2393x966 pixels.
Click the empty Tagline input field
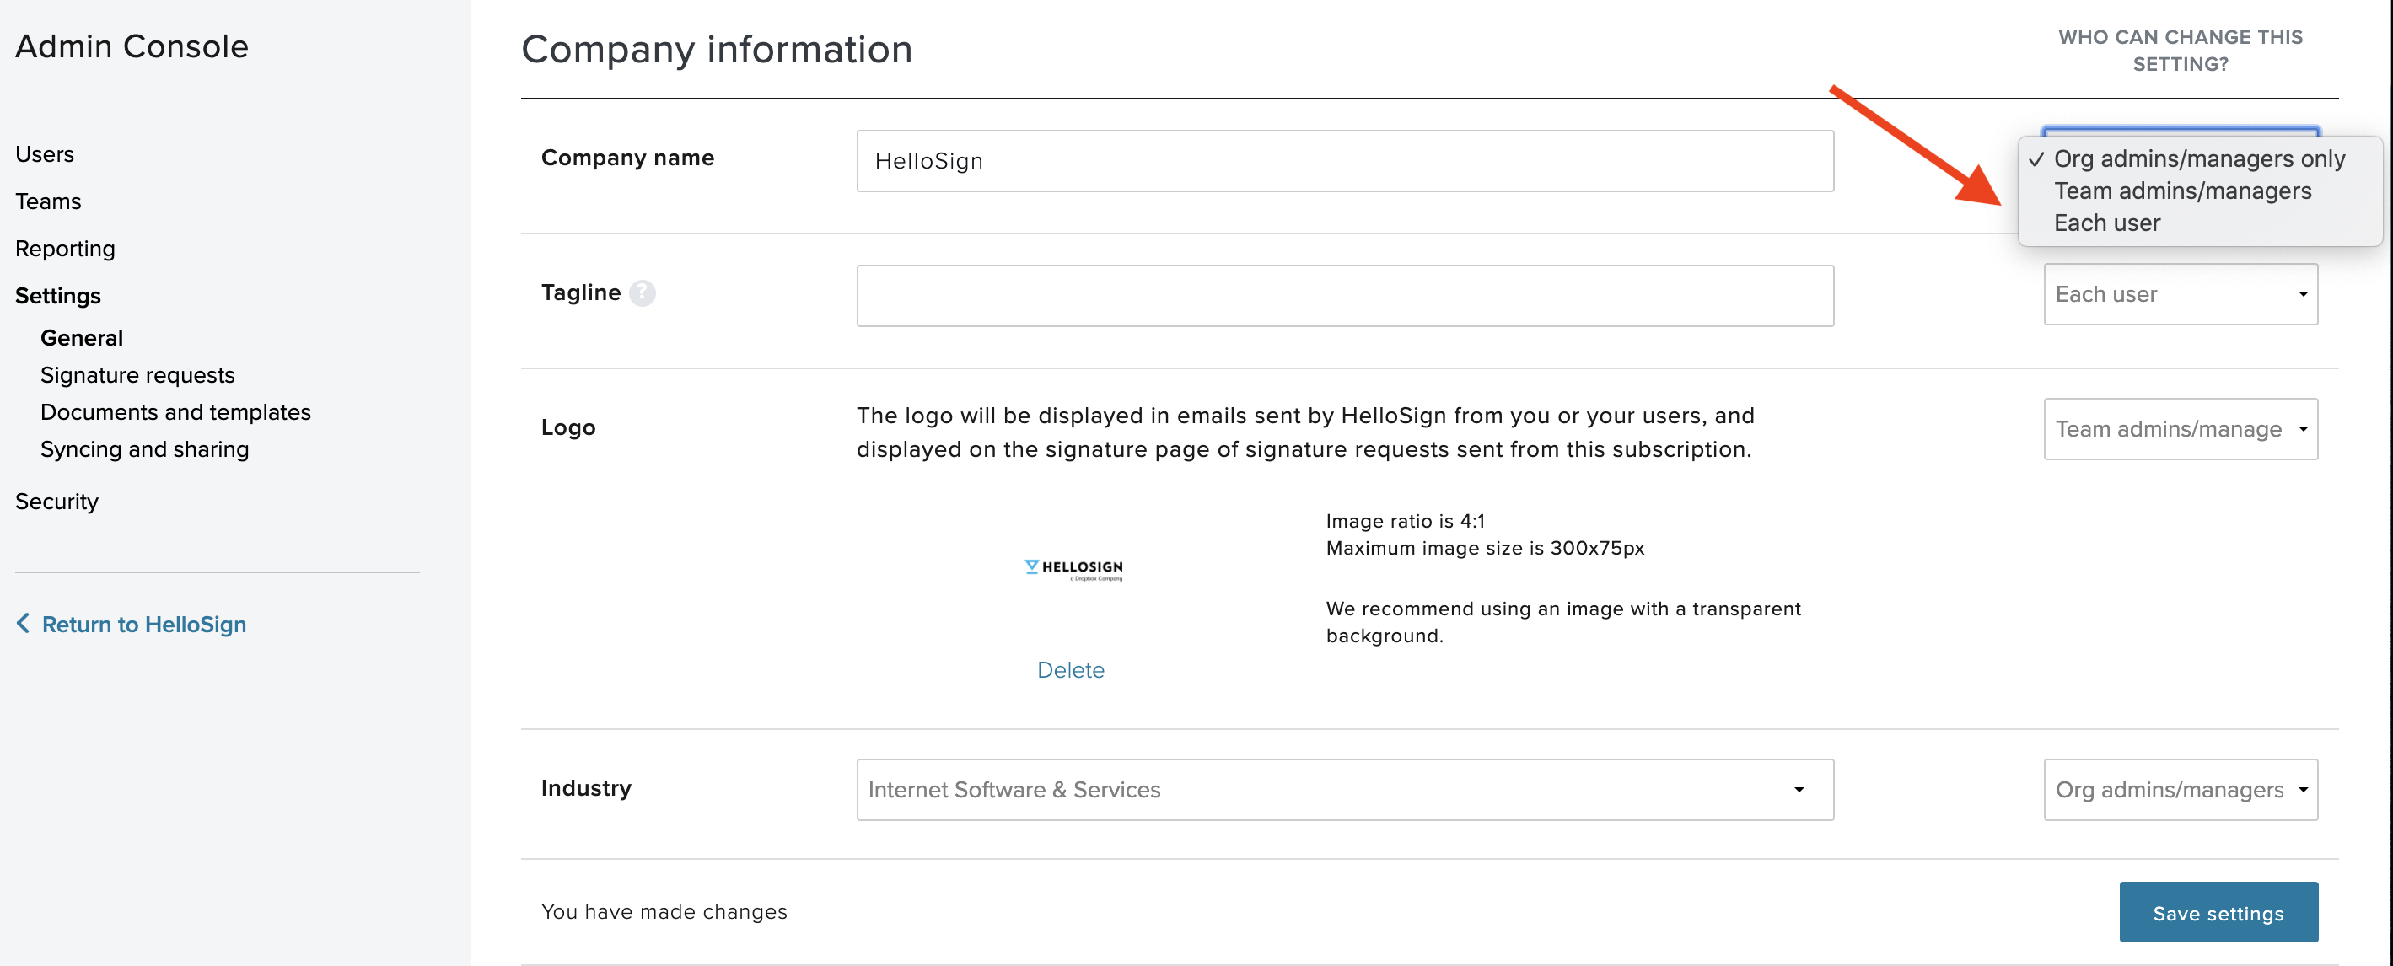pos(1344,295)
